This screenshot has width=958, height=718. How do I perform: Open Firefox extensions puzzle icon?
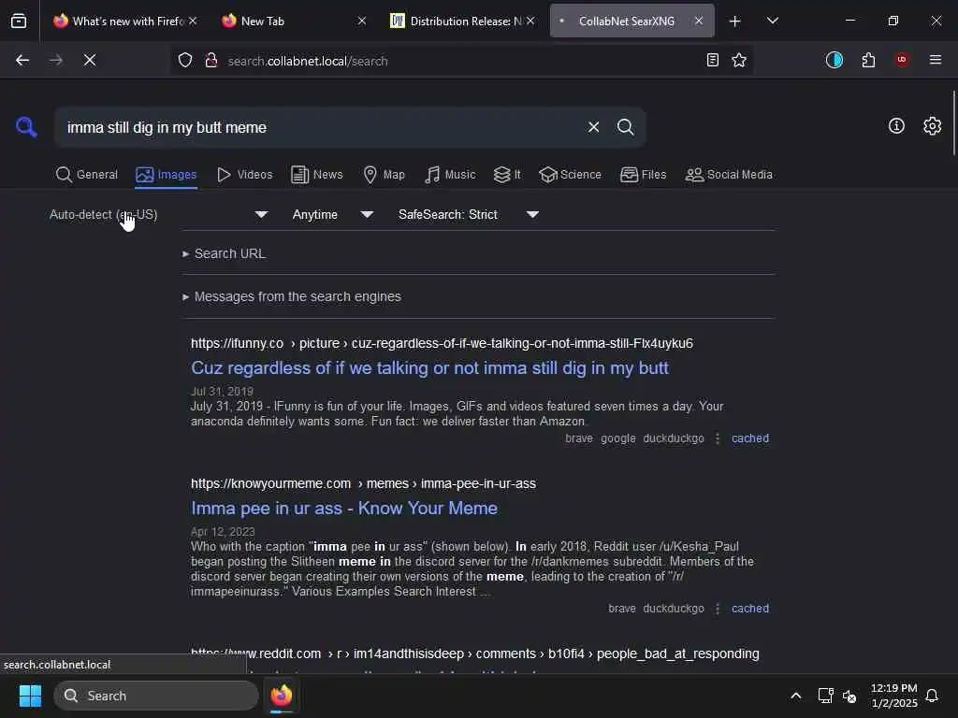click(x=868, y=60)
